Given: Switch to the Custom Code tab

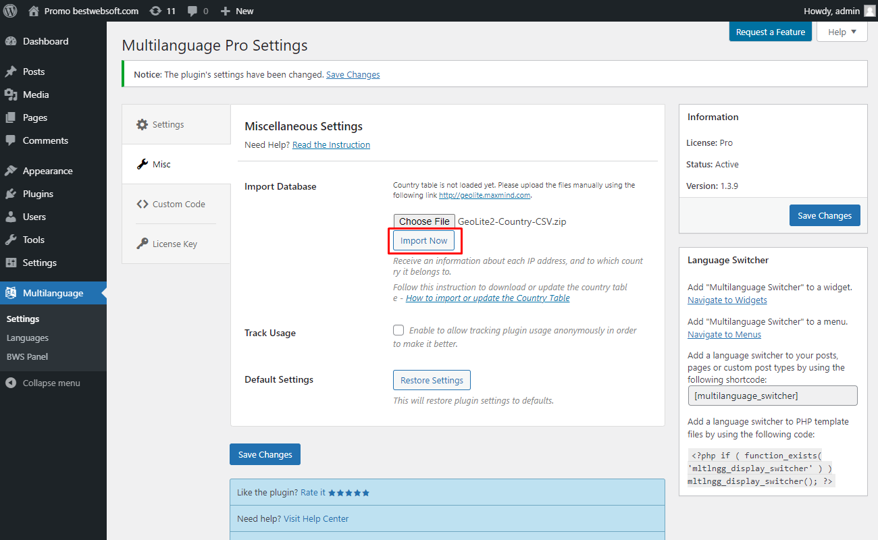Looking at the screenshot, I should tap(176, 204).
